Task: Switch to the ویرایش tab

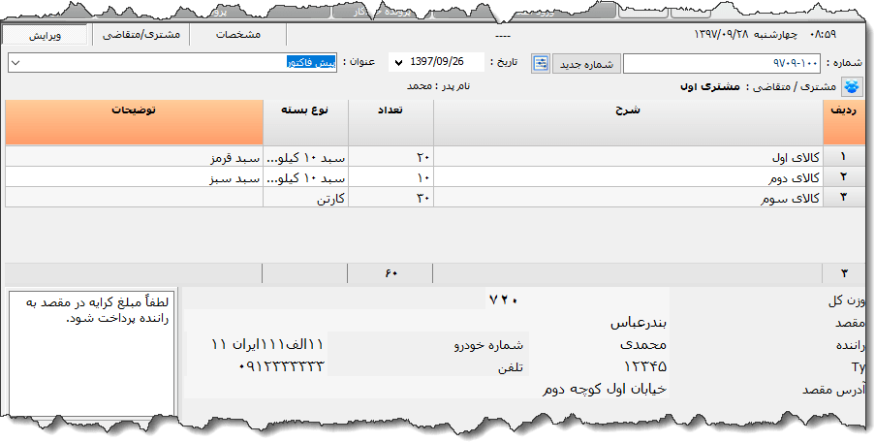Action: (45, 35)
